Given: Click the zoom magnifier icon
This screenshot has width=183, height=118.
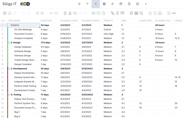Looking at the screenshot, I should point(141,13).
